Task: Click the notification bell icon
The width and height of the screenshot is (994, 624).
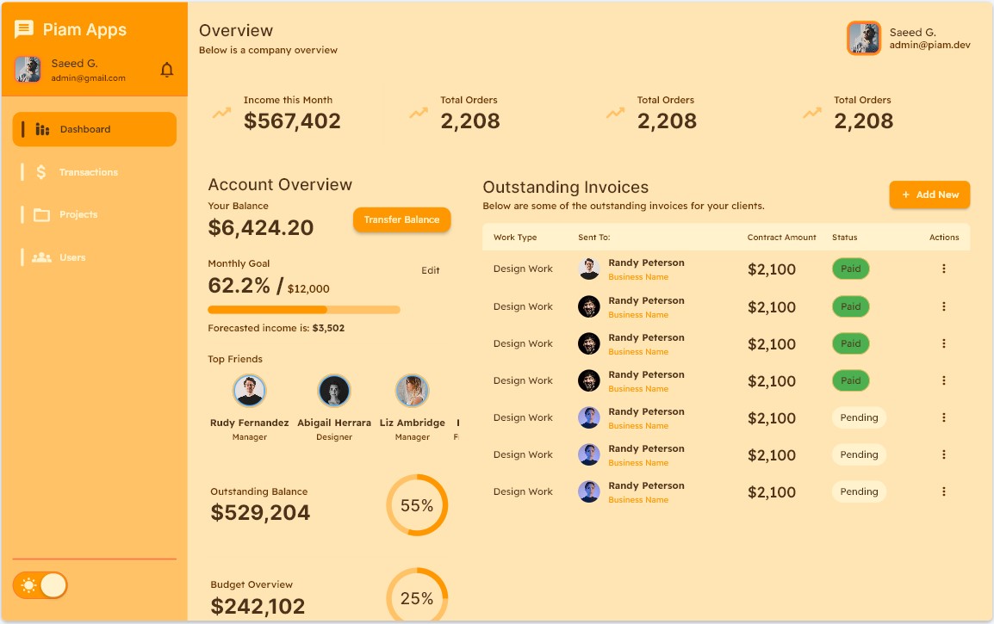Action: 167,70
